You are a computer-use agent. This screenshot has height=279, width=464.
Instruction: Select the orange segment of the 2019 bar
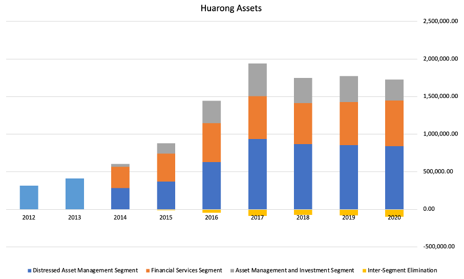coord(349,124)
